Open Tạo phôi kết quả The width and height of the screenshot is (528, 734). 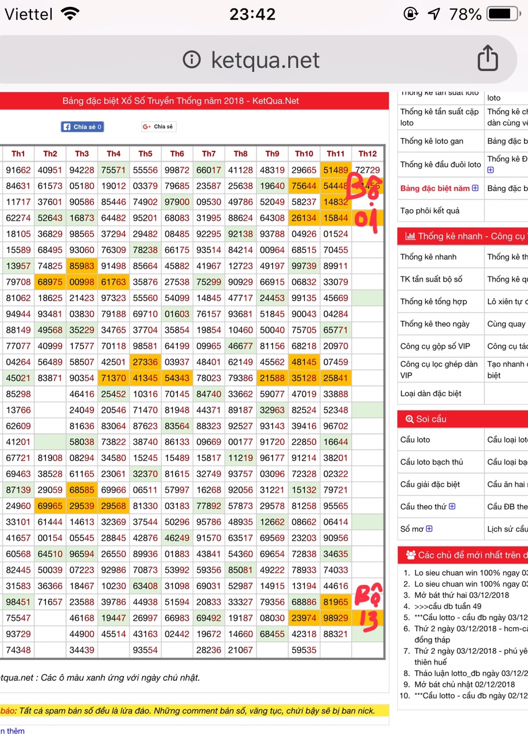[x=430, y=210]
